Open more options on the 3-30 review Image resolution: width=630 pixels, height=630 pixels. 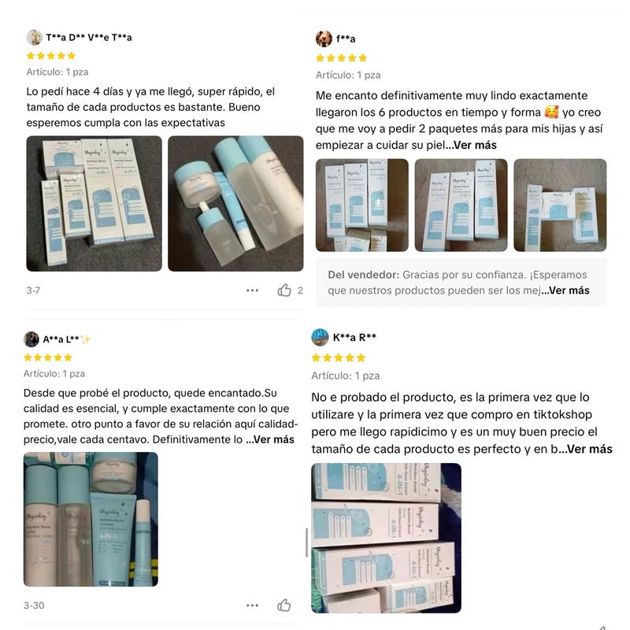coord(252,605)
